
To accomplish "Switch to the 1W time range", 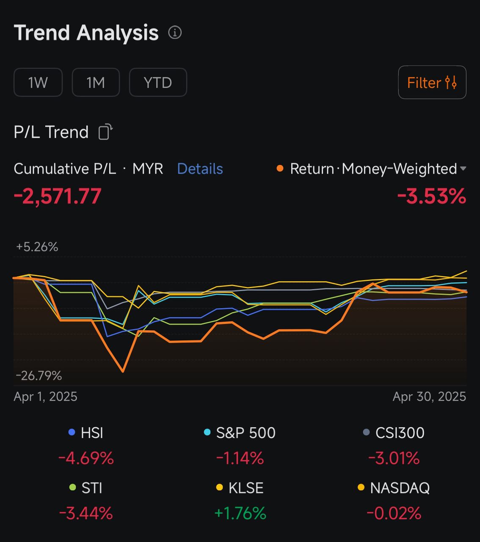I will tap(38, 82).
